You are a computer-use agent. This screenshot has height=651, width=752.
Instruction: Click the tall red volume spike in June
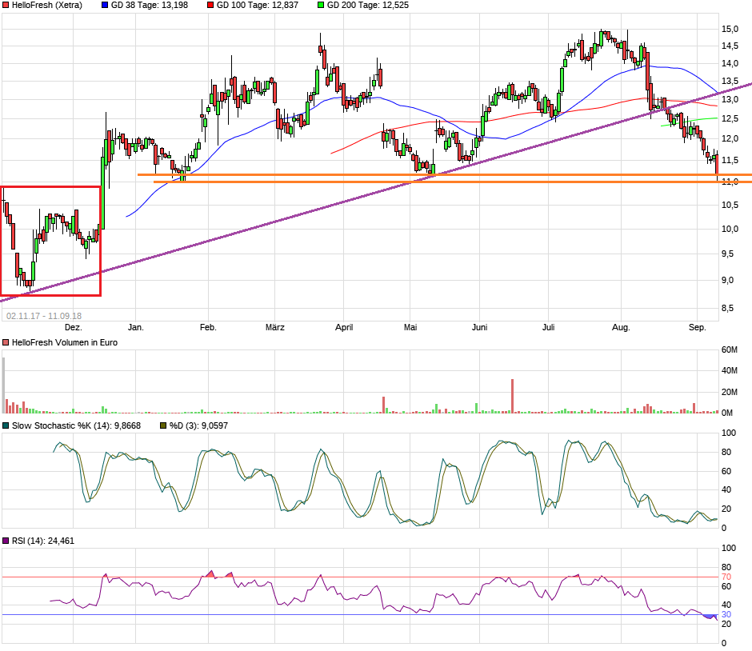(x=512, y=396)
